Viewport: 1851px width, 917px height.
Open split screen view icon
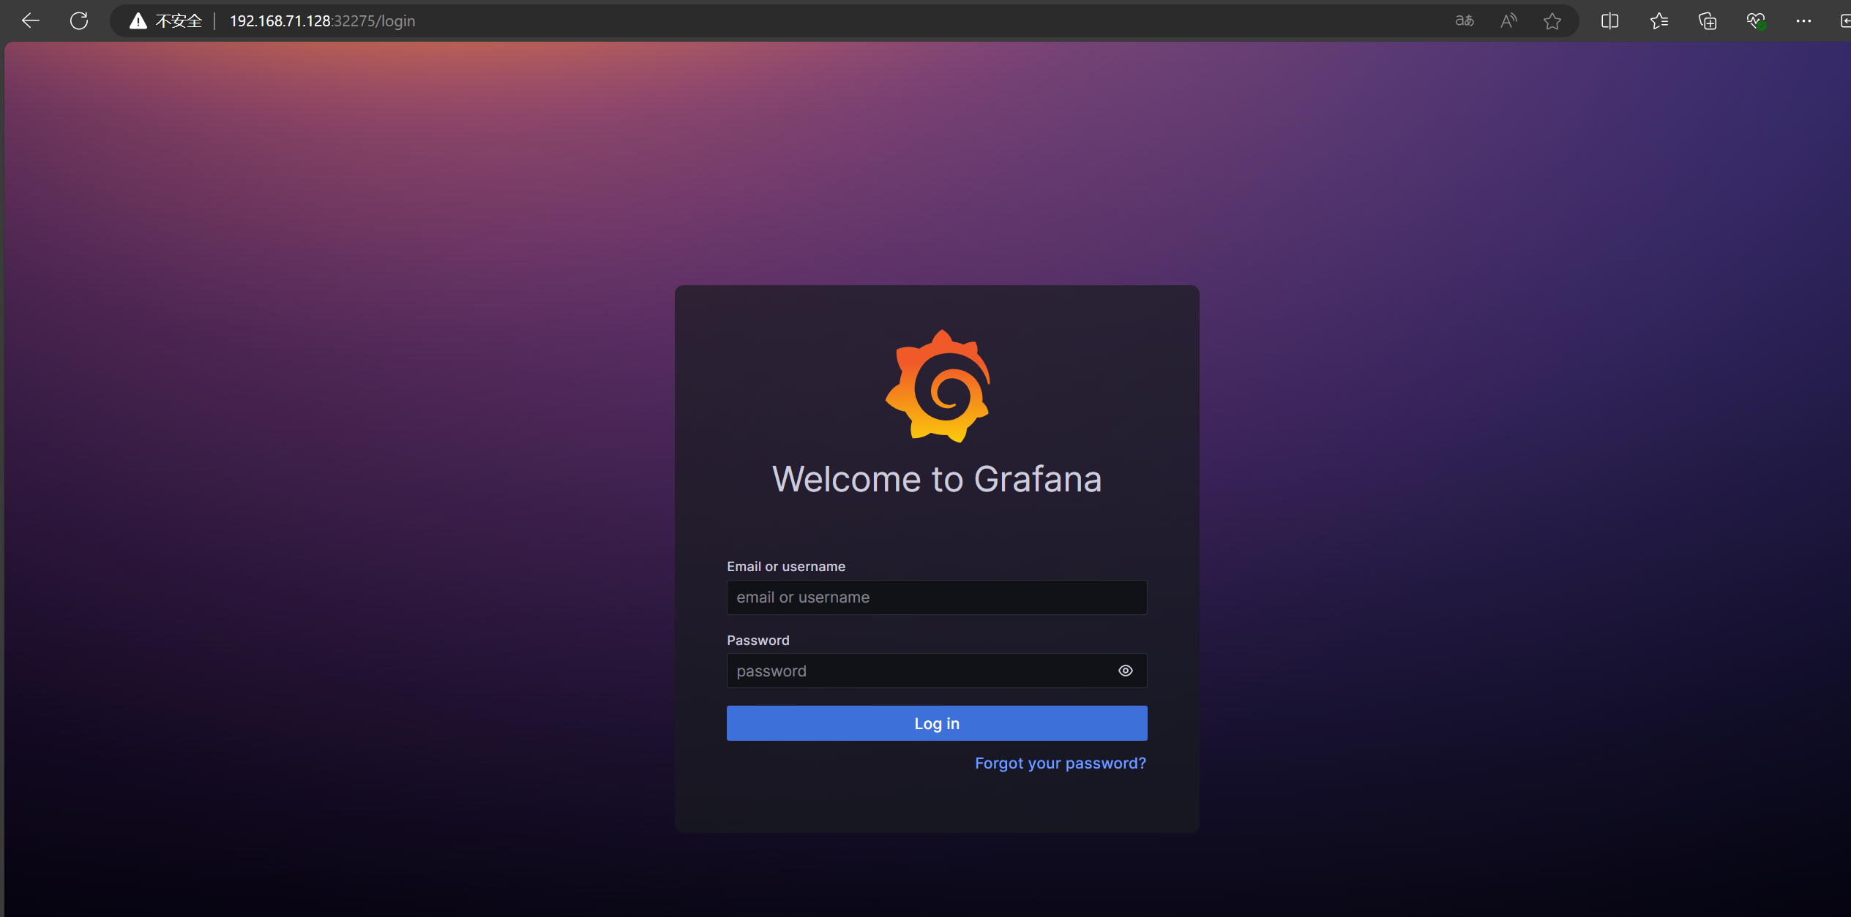pyautogui.click(x=1609, y=21)
